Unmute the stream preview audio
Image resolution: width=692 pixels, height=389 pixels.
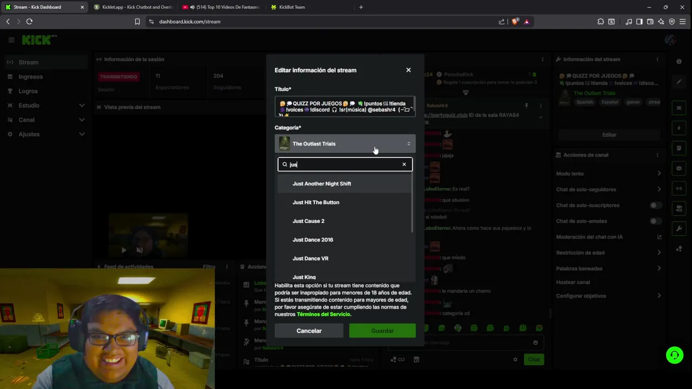[139, 250]
